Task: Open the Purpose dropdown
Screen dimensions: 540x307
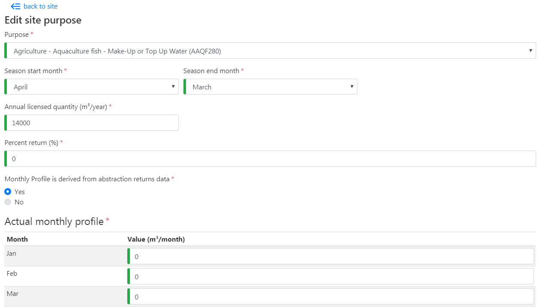Action: point(270,51)
